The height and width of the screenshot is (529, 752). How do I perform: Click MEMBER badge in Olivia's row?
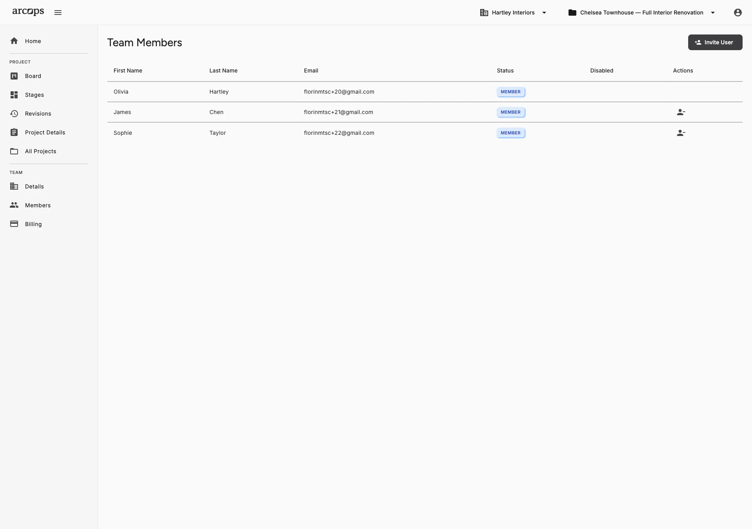click(511, 92)
